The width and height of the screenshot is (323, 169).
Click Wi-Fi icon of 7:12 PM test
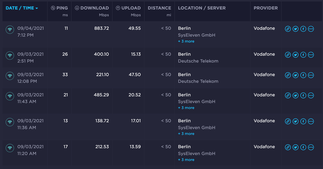click(x=10, y=29)
